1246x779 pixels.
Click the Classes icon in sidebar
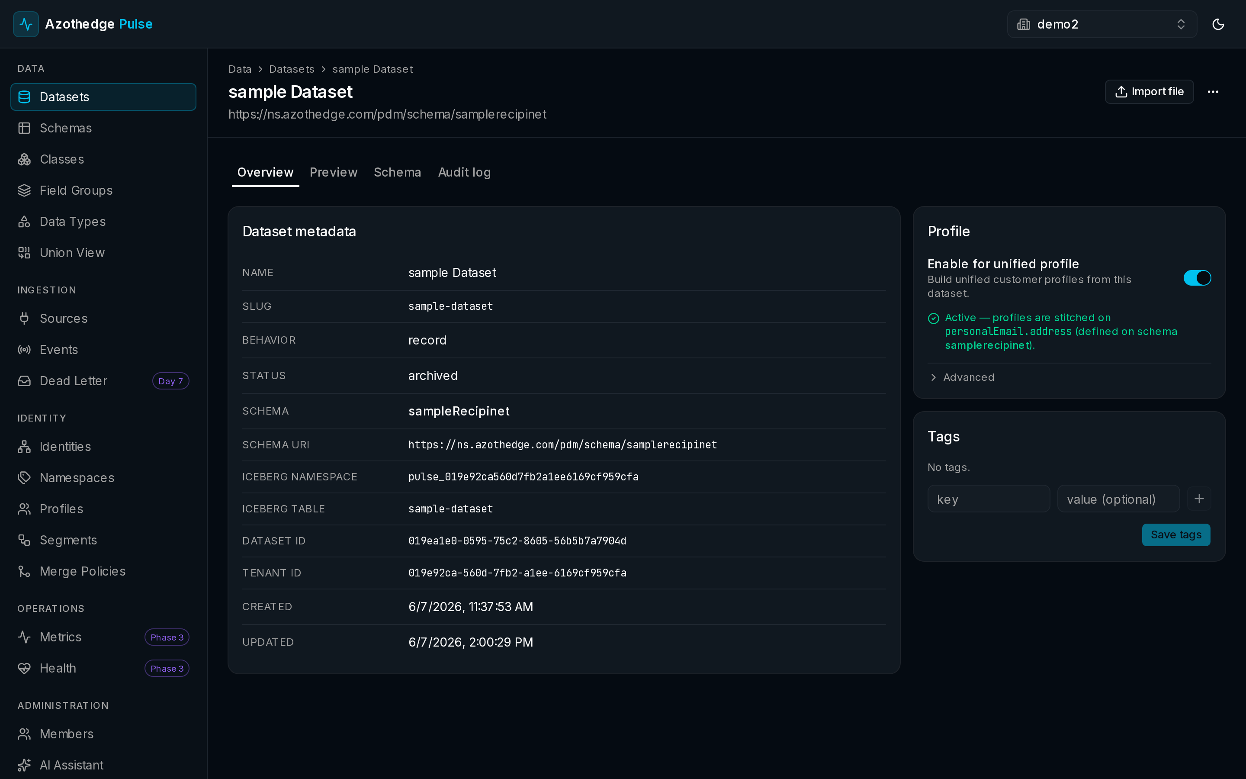24,159
